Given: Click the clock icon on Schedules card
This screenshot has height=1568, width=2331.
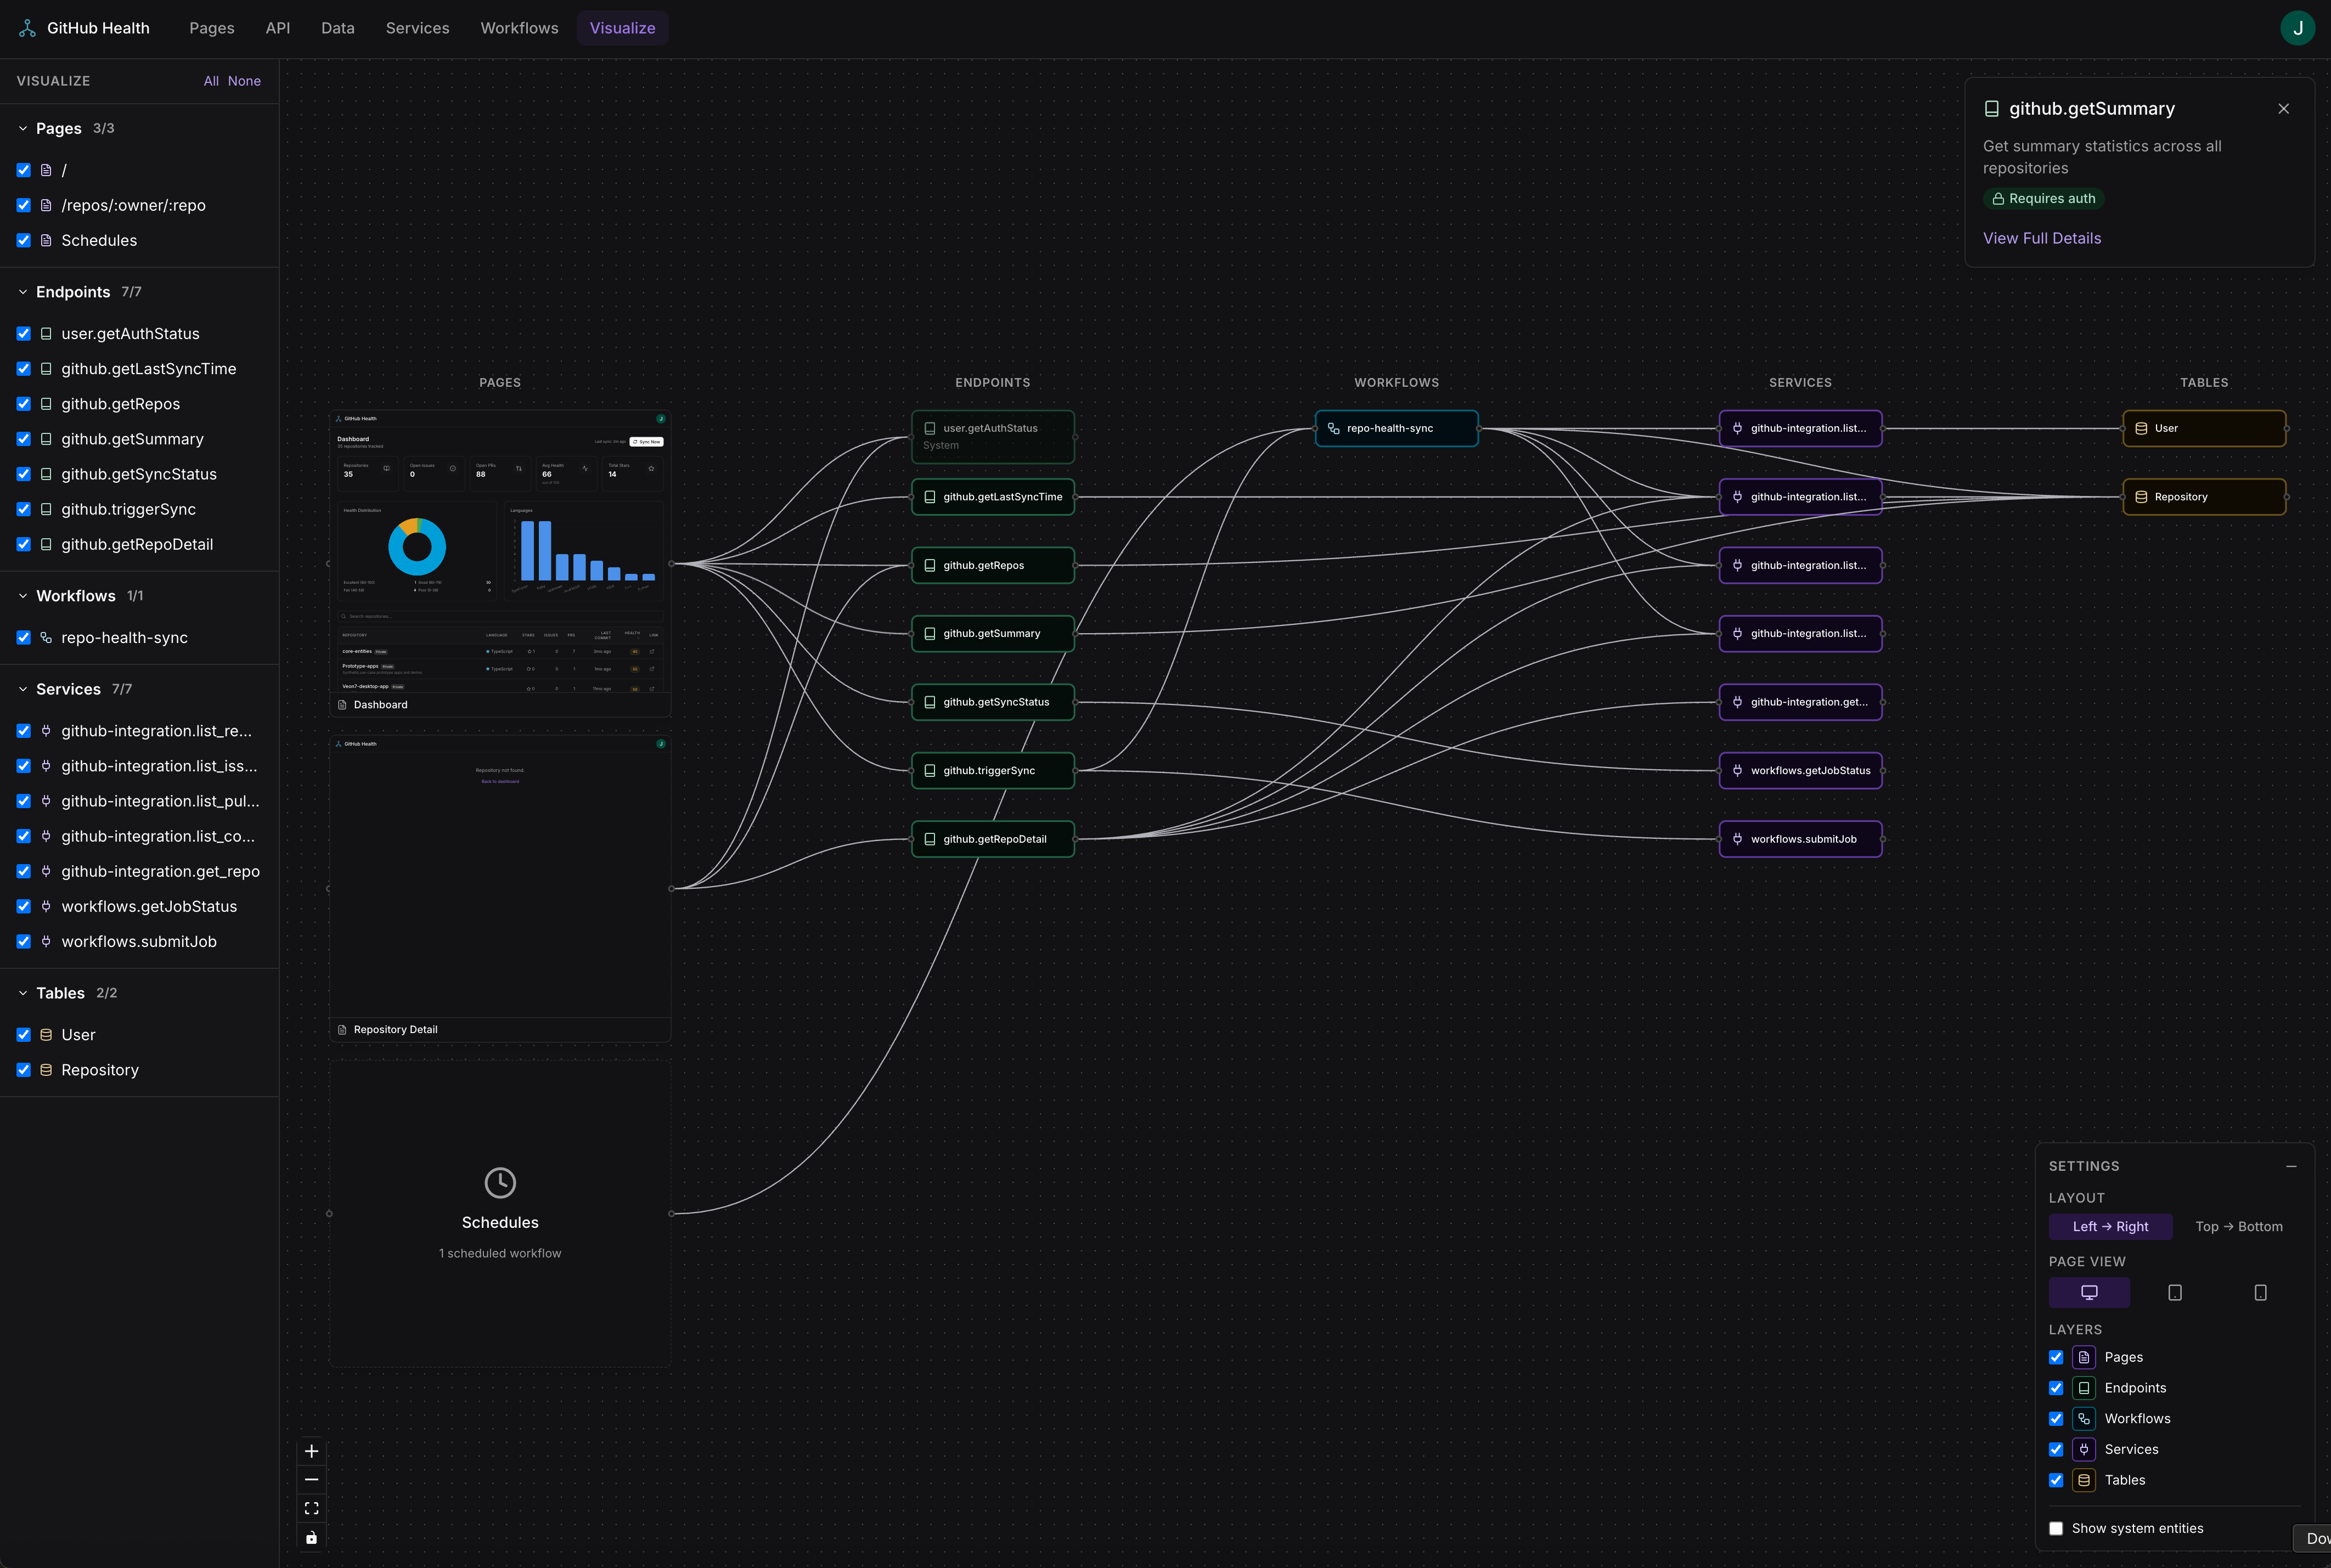Looking at the screenshot, I should [x=500, y=1183].
